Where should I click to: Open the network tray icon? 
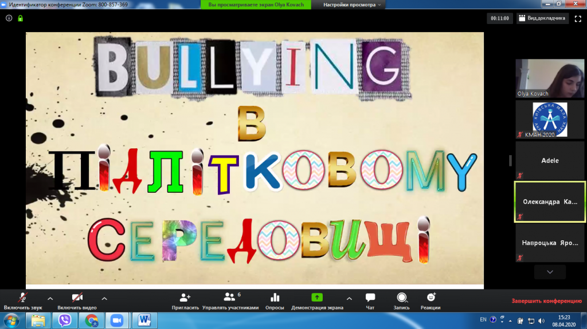531,321
